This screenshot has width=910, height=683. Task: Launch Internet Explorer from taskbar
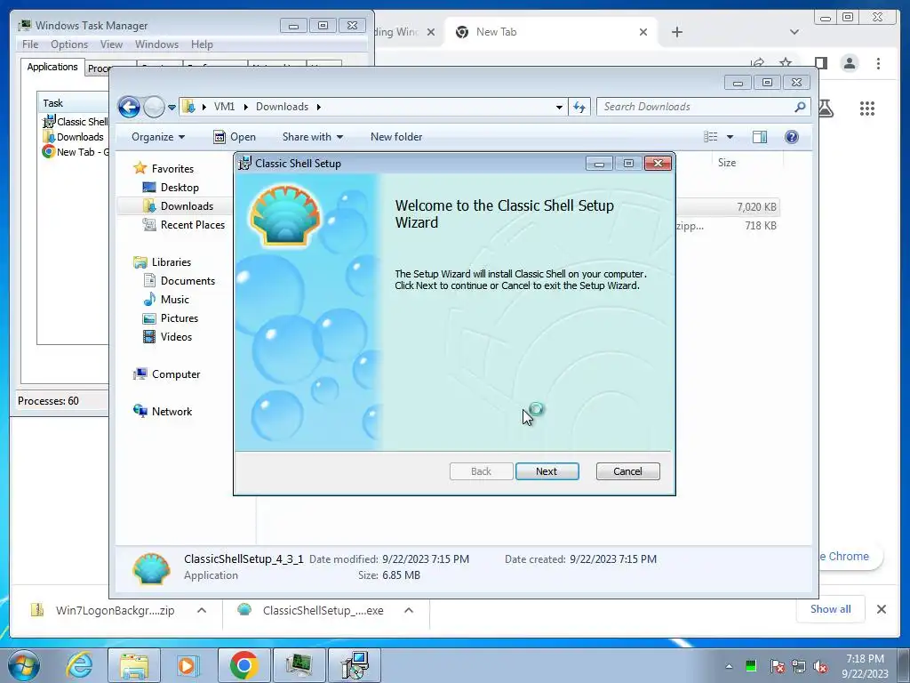point(79,665)
